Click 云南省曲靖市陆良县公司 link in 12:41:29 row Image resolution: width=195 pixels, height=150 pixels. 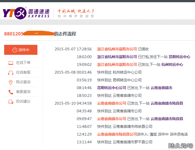tap(117, 134)
